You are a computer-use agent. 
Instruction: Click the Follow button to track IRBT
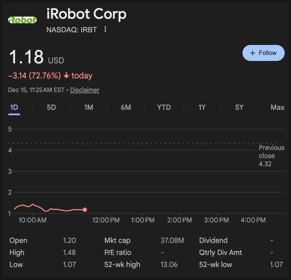point(263,53)
